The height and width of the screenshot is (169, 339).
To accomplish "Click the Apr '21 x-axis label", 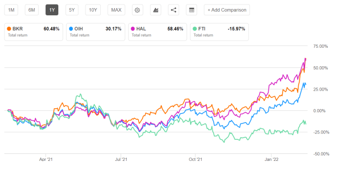I will click(x=46, y=160).
